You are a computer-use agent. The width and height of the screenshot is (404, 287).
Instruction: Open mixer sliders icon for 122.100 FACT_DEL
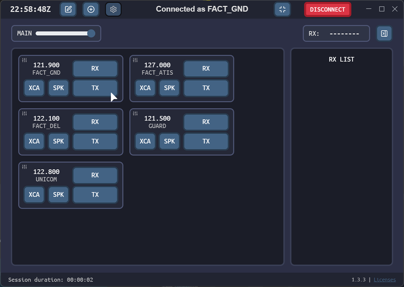coord(24,113)
